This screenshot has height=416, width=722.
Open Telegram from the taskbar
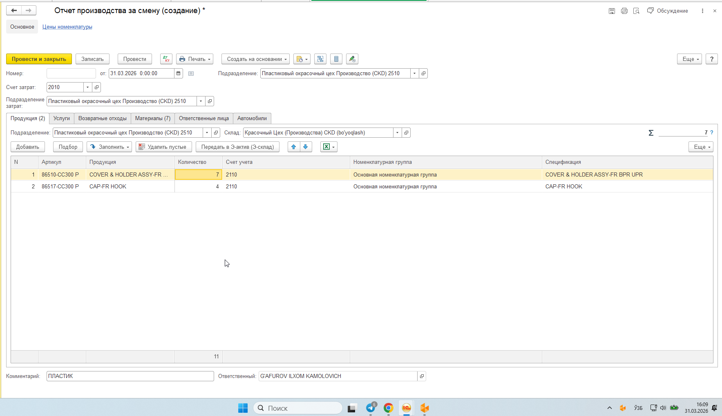point(371,408)
